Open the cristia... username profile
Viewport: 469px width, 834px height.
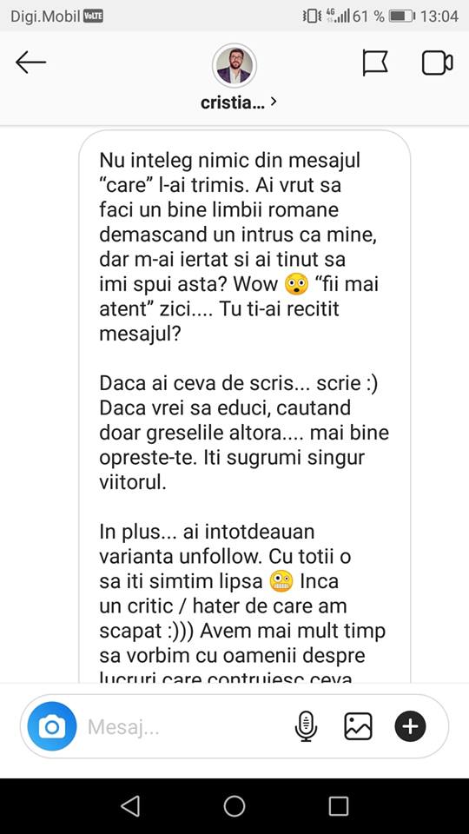coord(233,103)
